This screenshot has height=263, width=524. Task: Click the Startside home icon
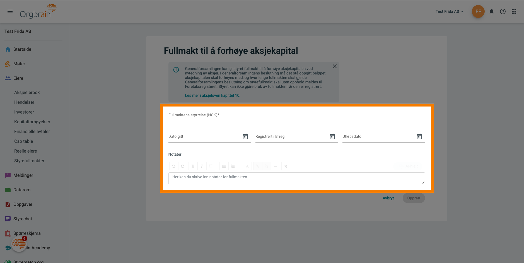pos(8,49)
